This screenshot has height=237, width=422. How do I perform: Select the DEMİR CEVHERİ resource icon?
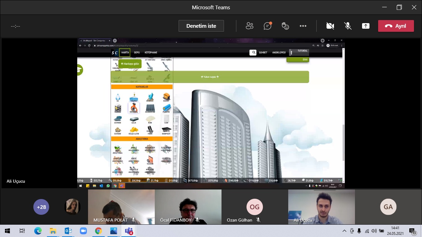pos(118,120)
